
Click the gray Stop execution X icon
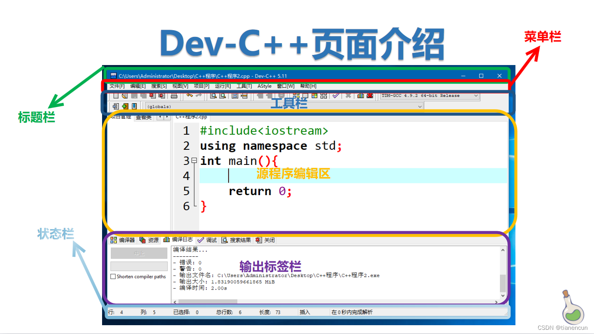click(348, 96)
